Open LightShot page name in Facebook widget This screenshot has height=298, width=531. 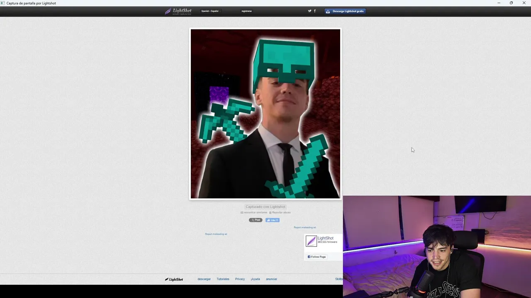click(x=325, y=238)
